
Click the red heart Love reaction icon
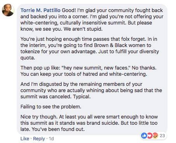149,136
